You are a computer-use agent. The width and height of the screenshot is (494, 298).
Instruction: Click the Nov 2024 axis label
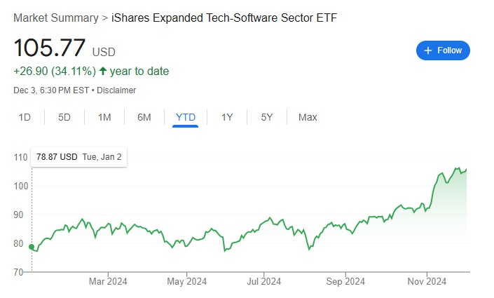(427, 282)
